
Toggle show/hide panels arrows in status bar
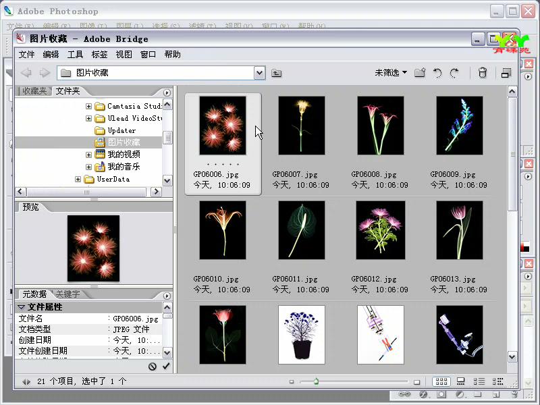point(26,381)
